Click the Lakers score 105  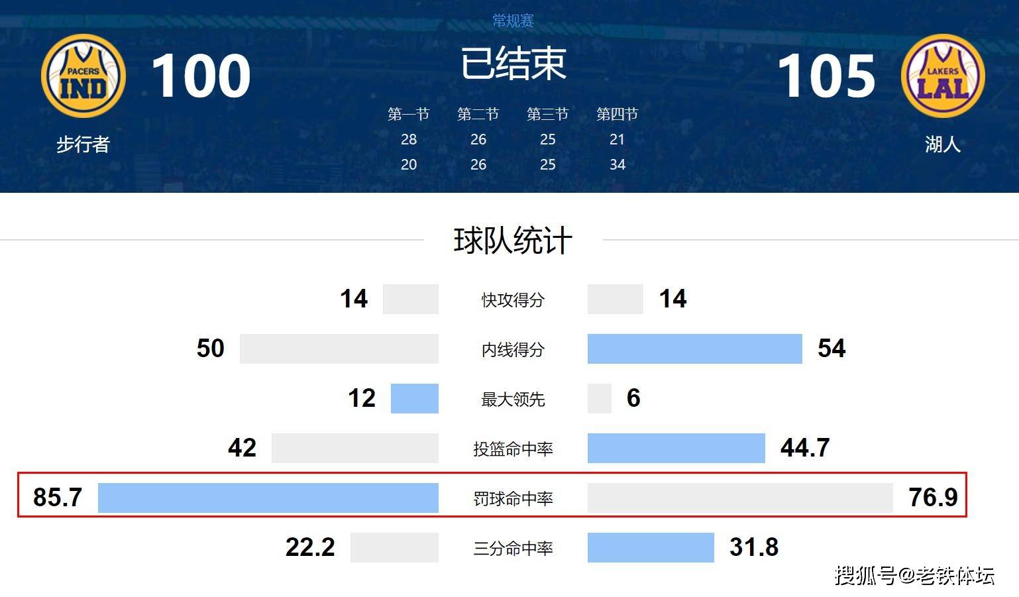[x=826, y=76]
